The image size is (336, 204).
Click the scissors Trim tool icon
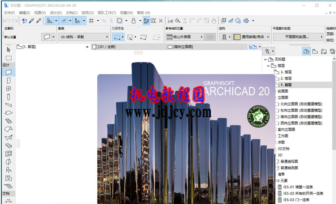pyautogui.click(x=170, y=21)
